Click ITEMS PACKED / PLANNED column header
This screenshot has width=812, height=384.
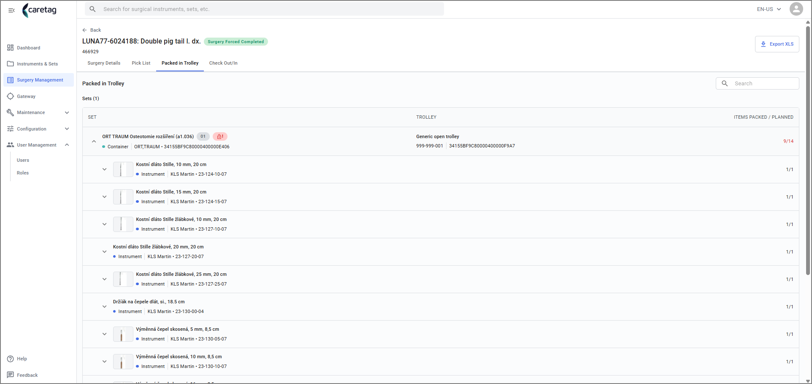click(763, 117)
